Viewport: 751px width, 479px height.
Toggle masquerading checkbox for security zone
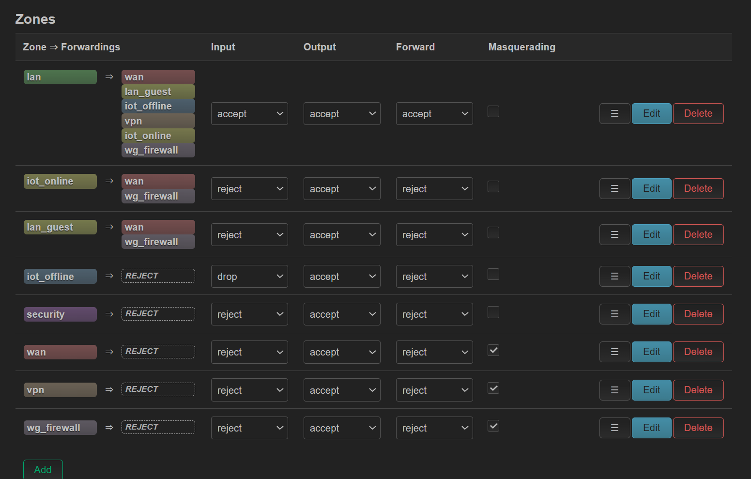tap(493, 312)
